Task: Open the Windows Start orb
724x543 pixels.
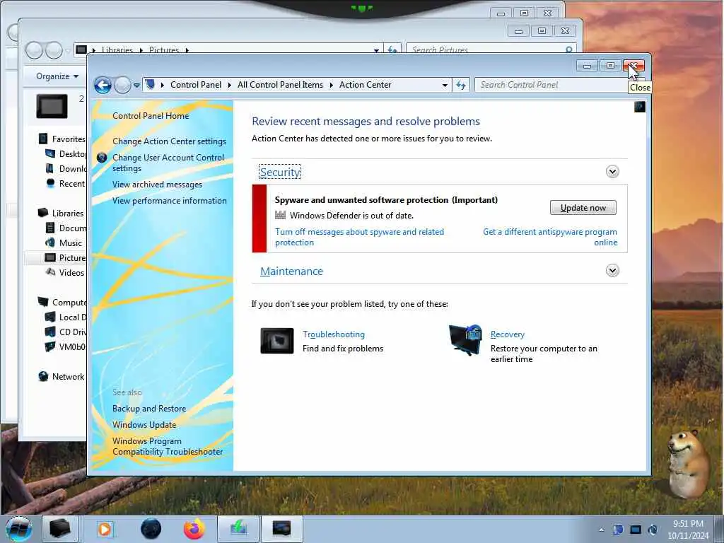Action: click(x=18, y=529)
